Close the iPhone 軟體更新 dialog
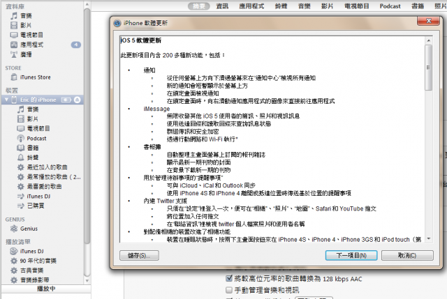447x299 pixels. (x=428, y=21)
